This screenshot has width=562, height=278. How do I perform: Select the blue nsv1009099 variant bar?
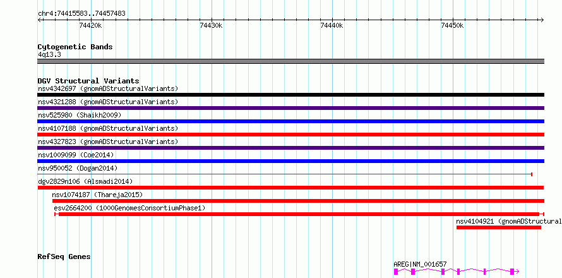click(290, 161)
